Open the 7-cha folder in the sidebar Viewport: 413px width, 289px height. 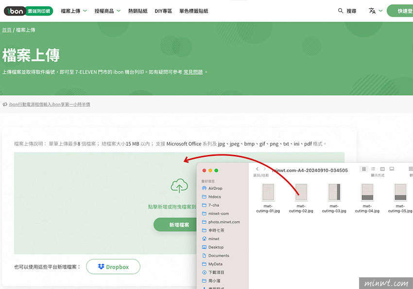click(x=210, y=205)
